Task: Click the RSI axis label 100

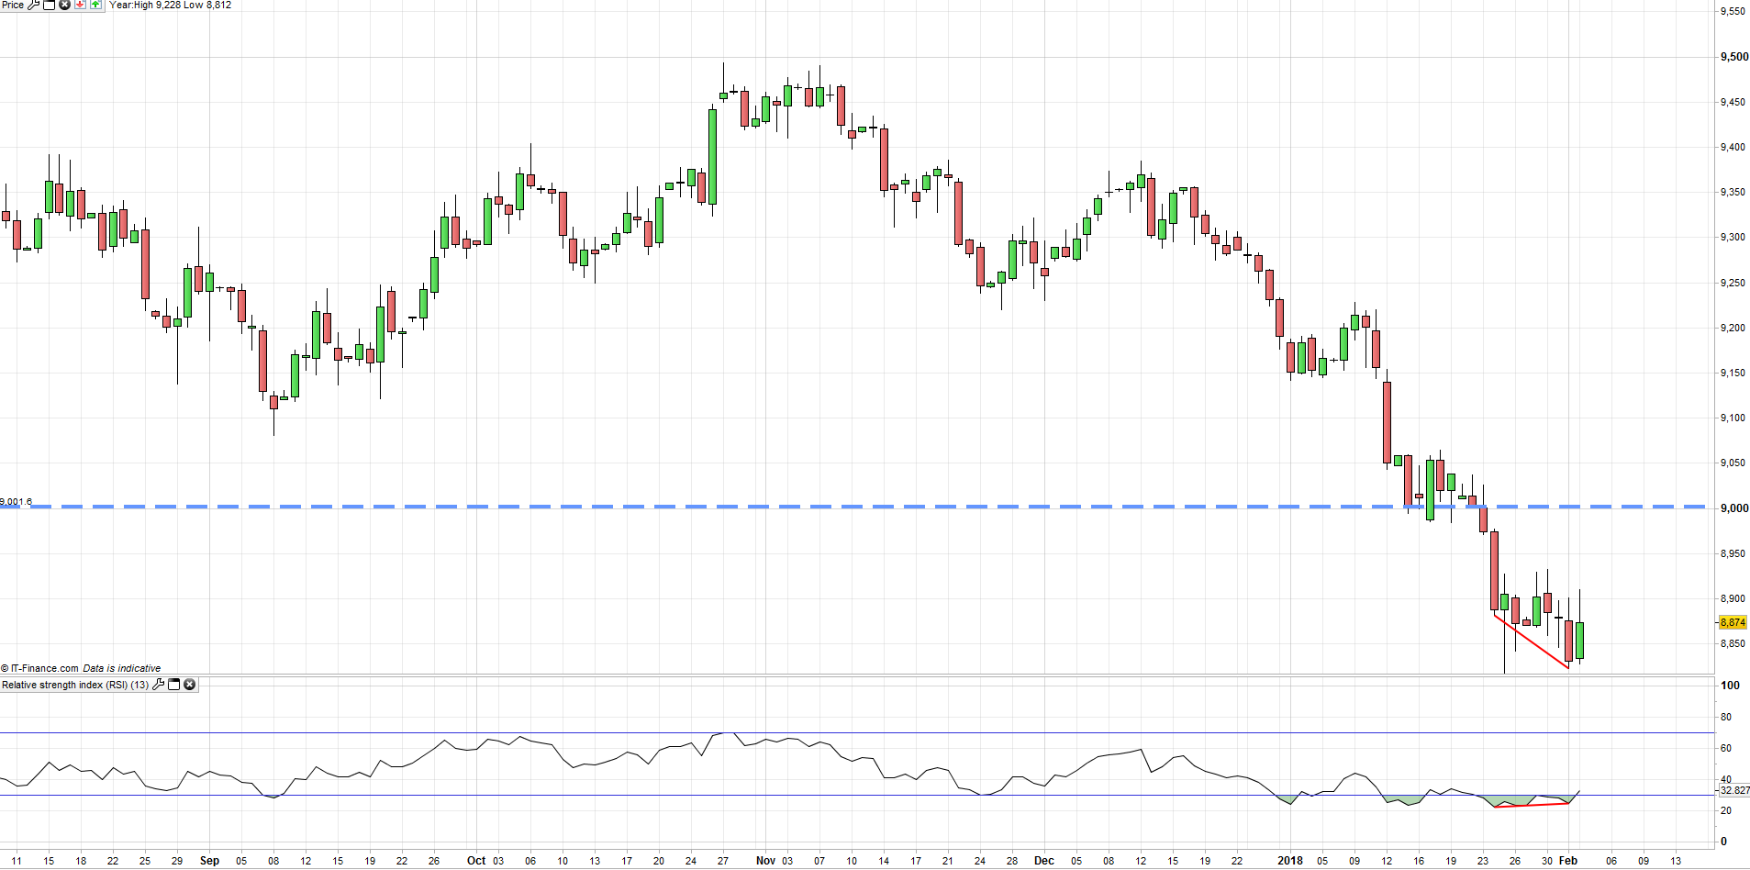Action: coord(1730,686)
